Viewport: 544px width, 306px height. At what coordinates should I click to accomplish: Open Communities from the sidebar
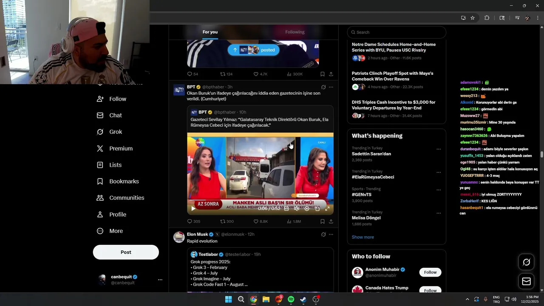coord(120,198)
